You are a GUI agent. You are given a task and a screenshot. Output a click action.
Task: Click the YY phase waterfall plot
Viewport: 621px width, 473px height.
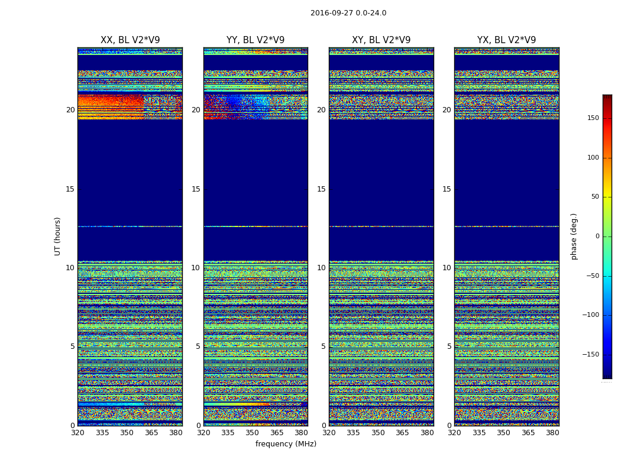click(x=255, y=237)
